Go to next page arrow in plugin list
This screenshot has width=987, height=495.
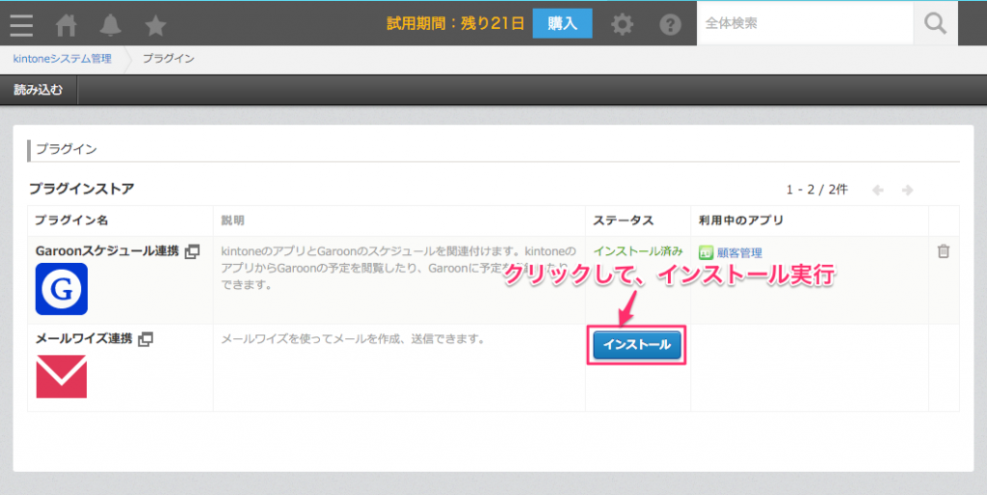pos(907,190)
